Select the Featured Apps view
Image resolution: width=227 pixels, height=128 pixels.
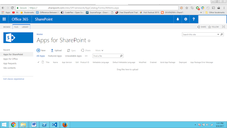coord(55,56)
